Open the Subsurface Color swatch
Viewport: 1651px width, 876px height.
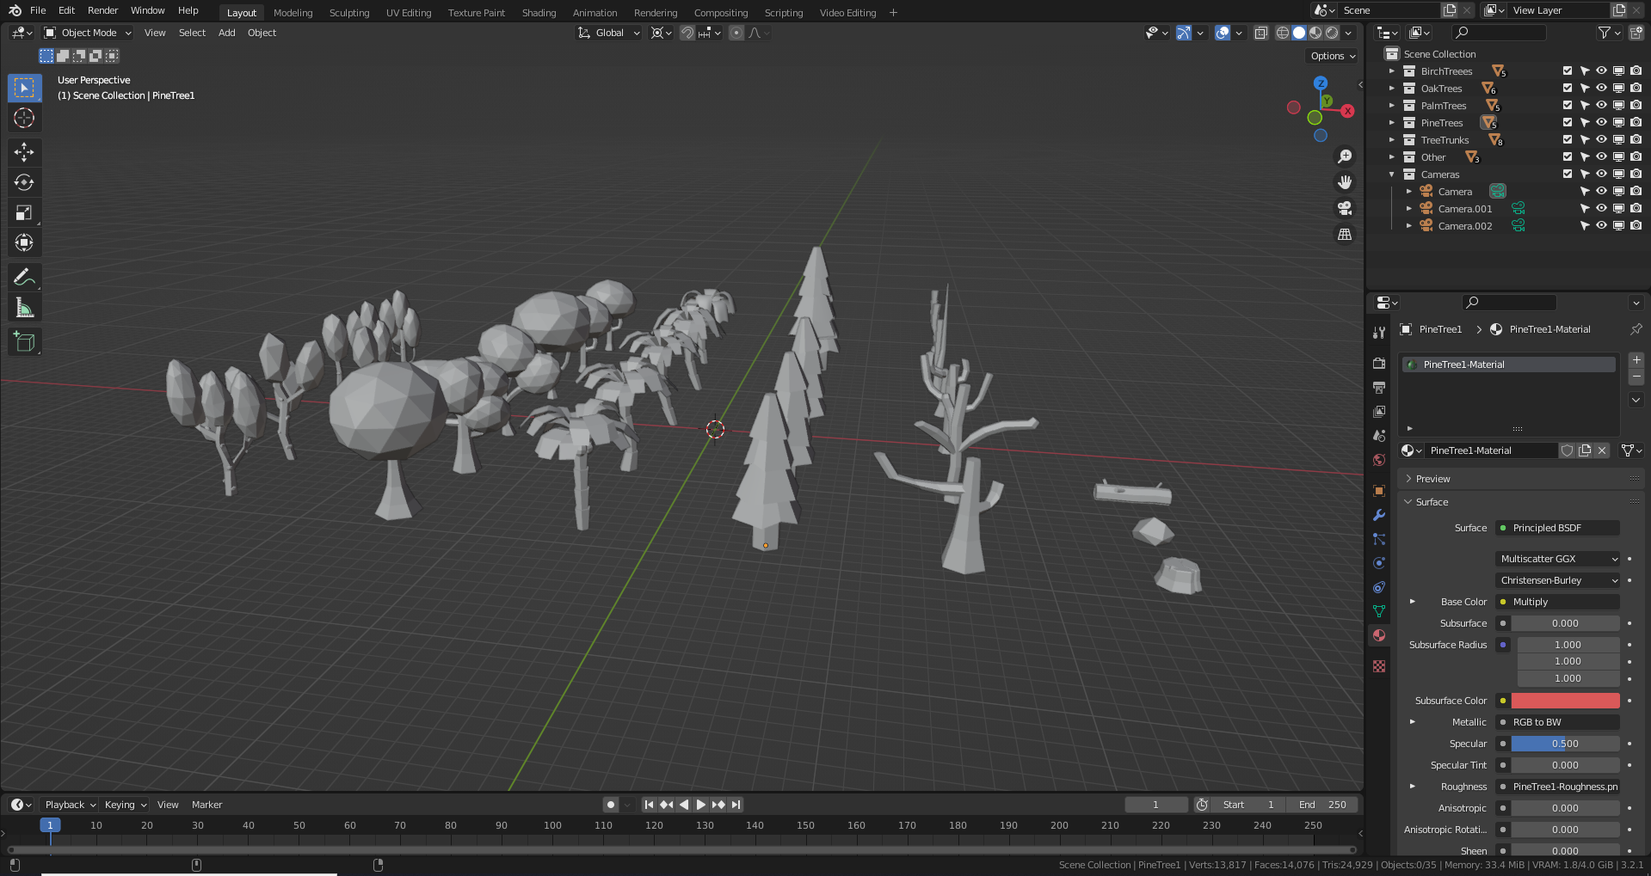pos(1565,700)
